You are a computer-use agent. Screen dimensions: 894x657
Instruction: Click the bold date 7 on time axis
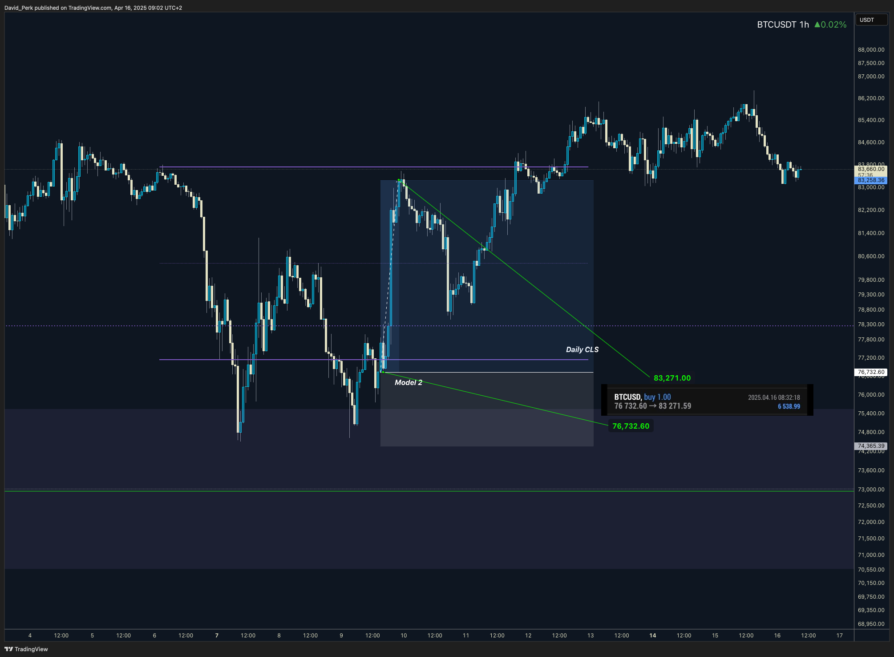pyautogui.click(x=217, y=636)
